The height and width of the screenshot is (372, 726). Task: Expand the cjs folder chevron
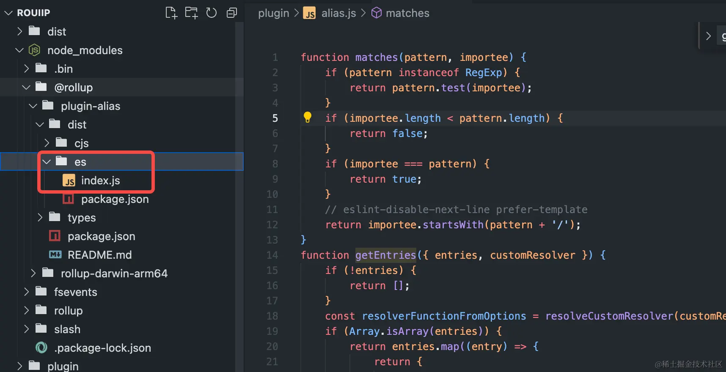[x=47, y=143]
